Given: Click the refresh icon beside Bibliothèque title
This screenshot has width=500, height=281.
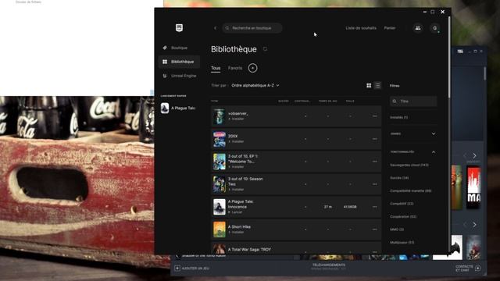Looking at the screenshot, I should click(x=265, y=49).
